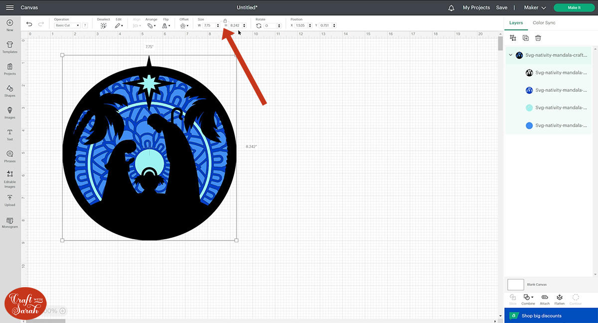Viewport: 598px width, 323px height.
Task: Open the hamburger main menu
Action: [x=10, y=7]
